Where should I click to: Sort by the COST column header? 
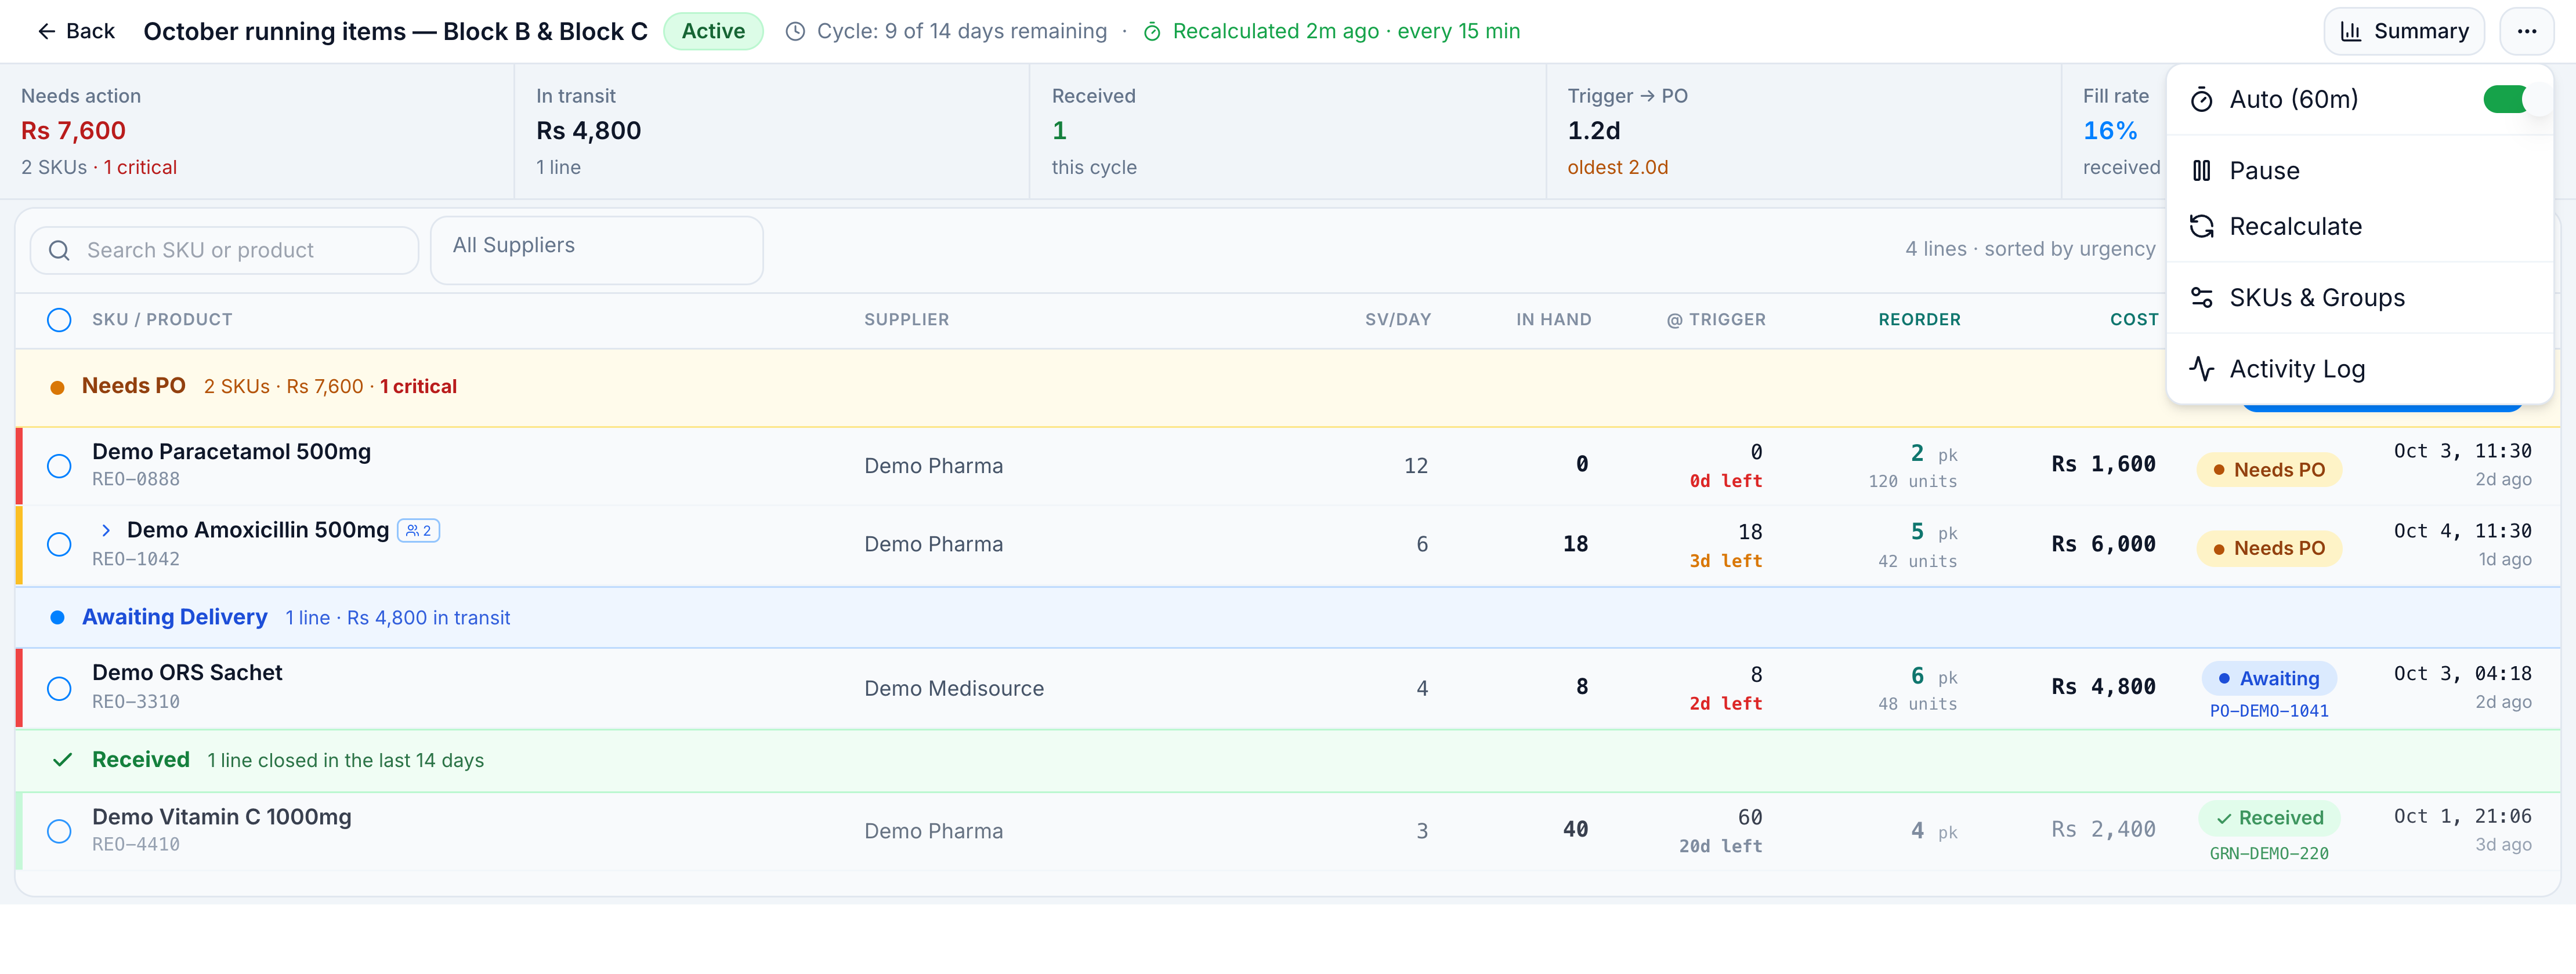(x=2133, y=319)
